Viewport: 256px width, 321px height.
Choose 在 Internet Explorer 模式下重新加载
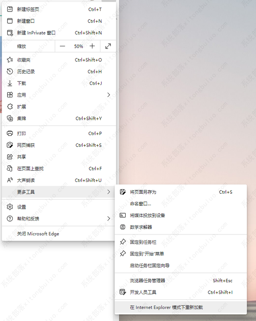tap(181, 307)
